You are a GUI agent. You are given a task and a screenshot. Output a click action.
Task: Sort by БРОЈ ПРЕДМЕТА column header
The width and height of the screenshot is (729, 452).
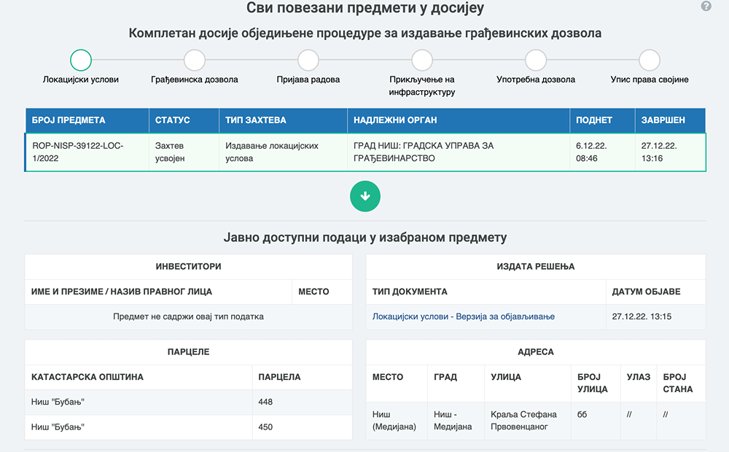coord(69,120)
